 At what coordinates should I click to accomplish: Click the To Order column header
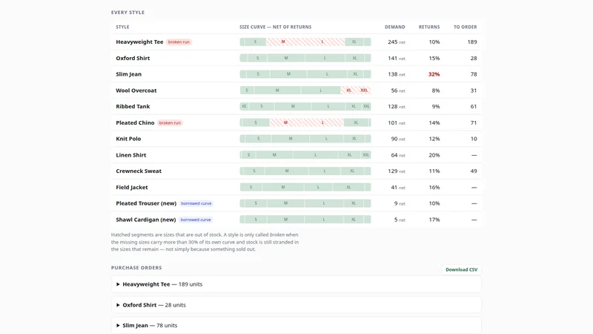point(466,27)
